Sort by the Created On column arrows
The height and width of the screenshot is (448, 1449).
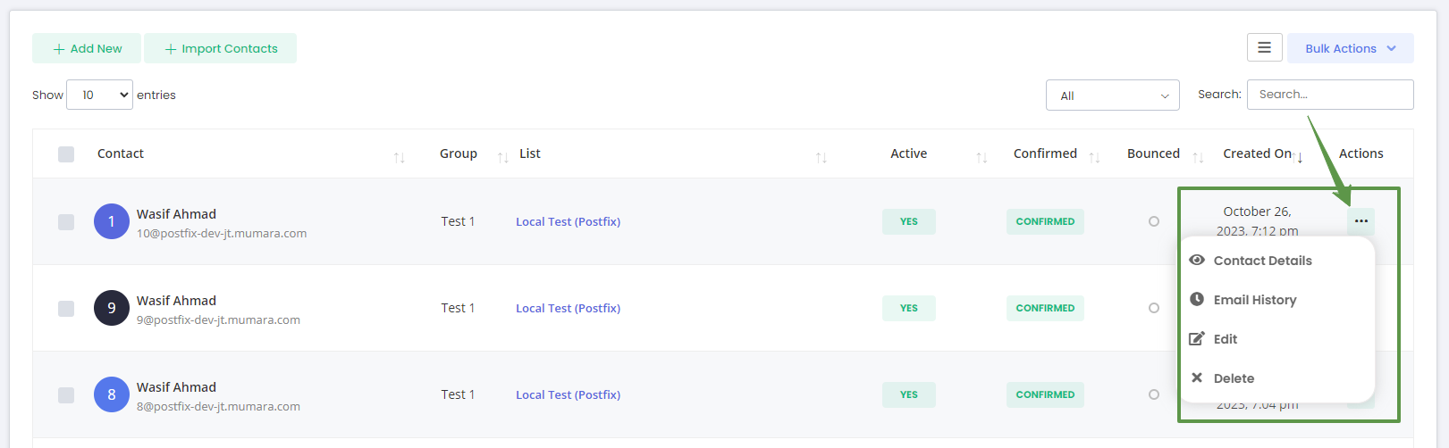coord(1297,157)
